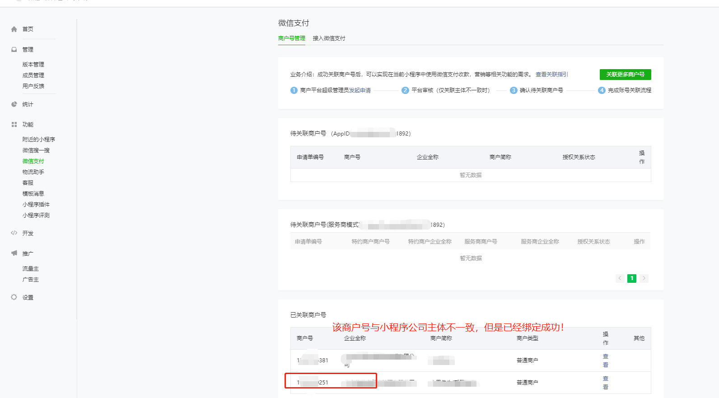The width and height of the screenshot is (719, 398).
Task: Click the green 关联更多商户号 button
Action: coord(626,75)
